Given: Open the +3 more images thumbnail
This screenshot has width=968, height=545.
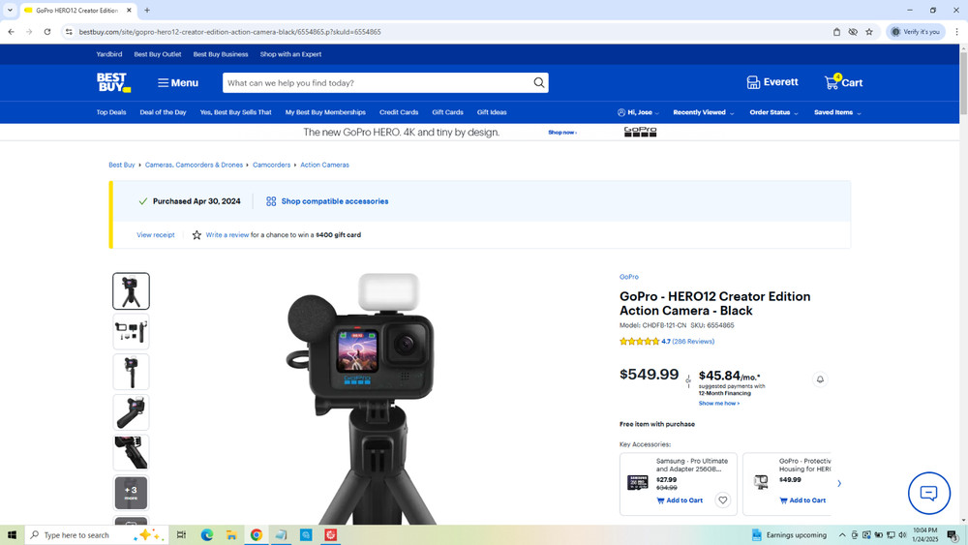Looking at the screenshot, I should point(131,493).
